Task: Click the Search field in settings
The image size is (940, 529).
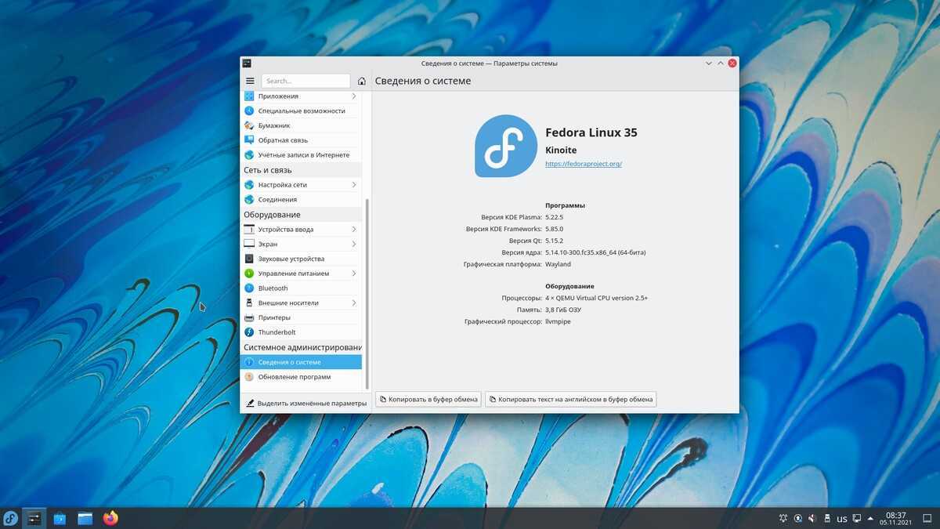Action: pyautogui.click(x=305, y=81)
